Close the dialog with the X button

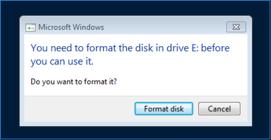(x=236, y=27)
